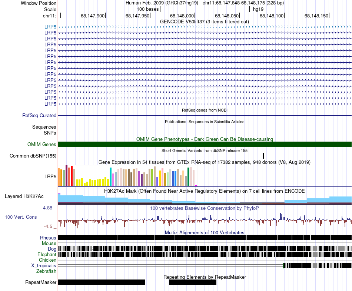Click the shorter right RepeatMasker block
The width and height of the screenshot is (352, 291).
tap(193, 282)
